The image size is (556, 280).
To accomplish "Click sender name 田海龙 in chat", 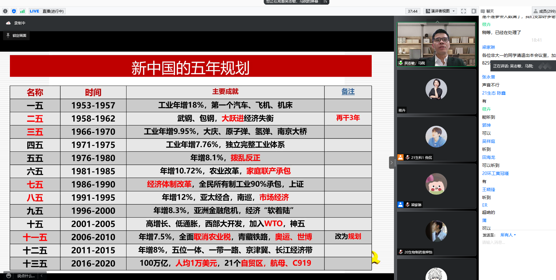I will coord(489,157).
